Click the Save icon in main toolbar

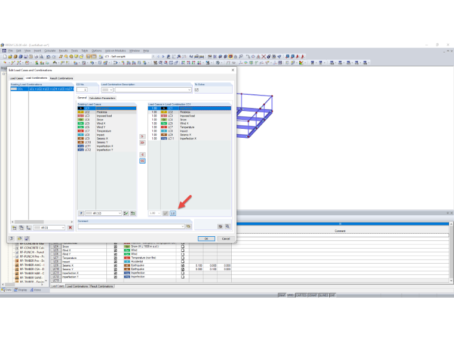26,57
